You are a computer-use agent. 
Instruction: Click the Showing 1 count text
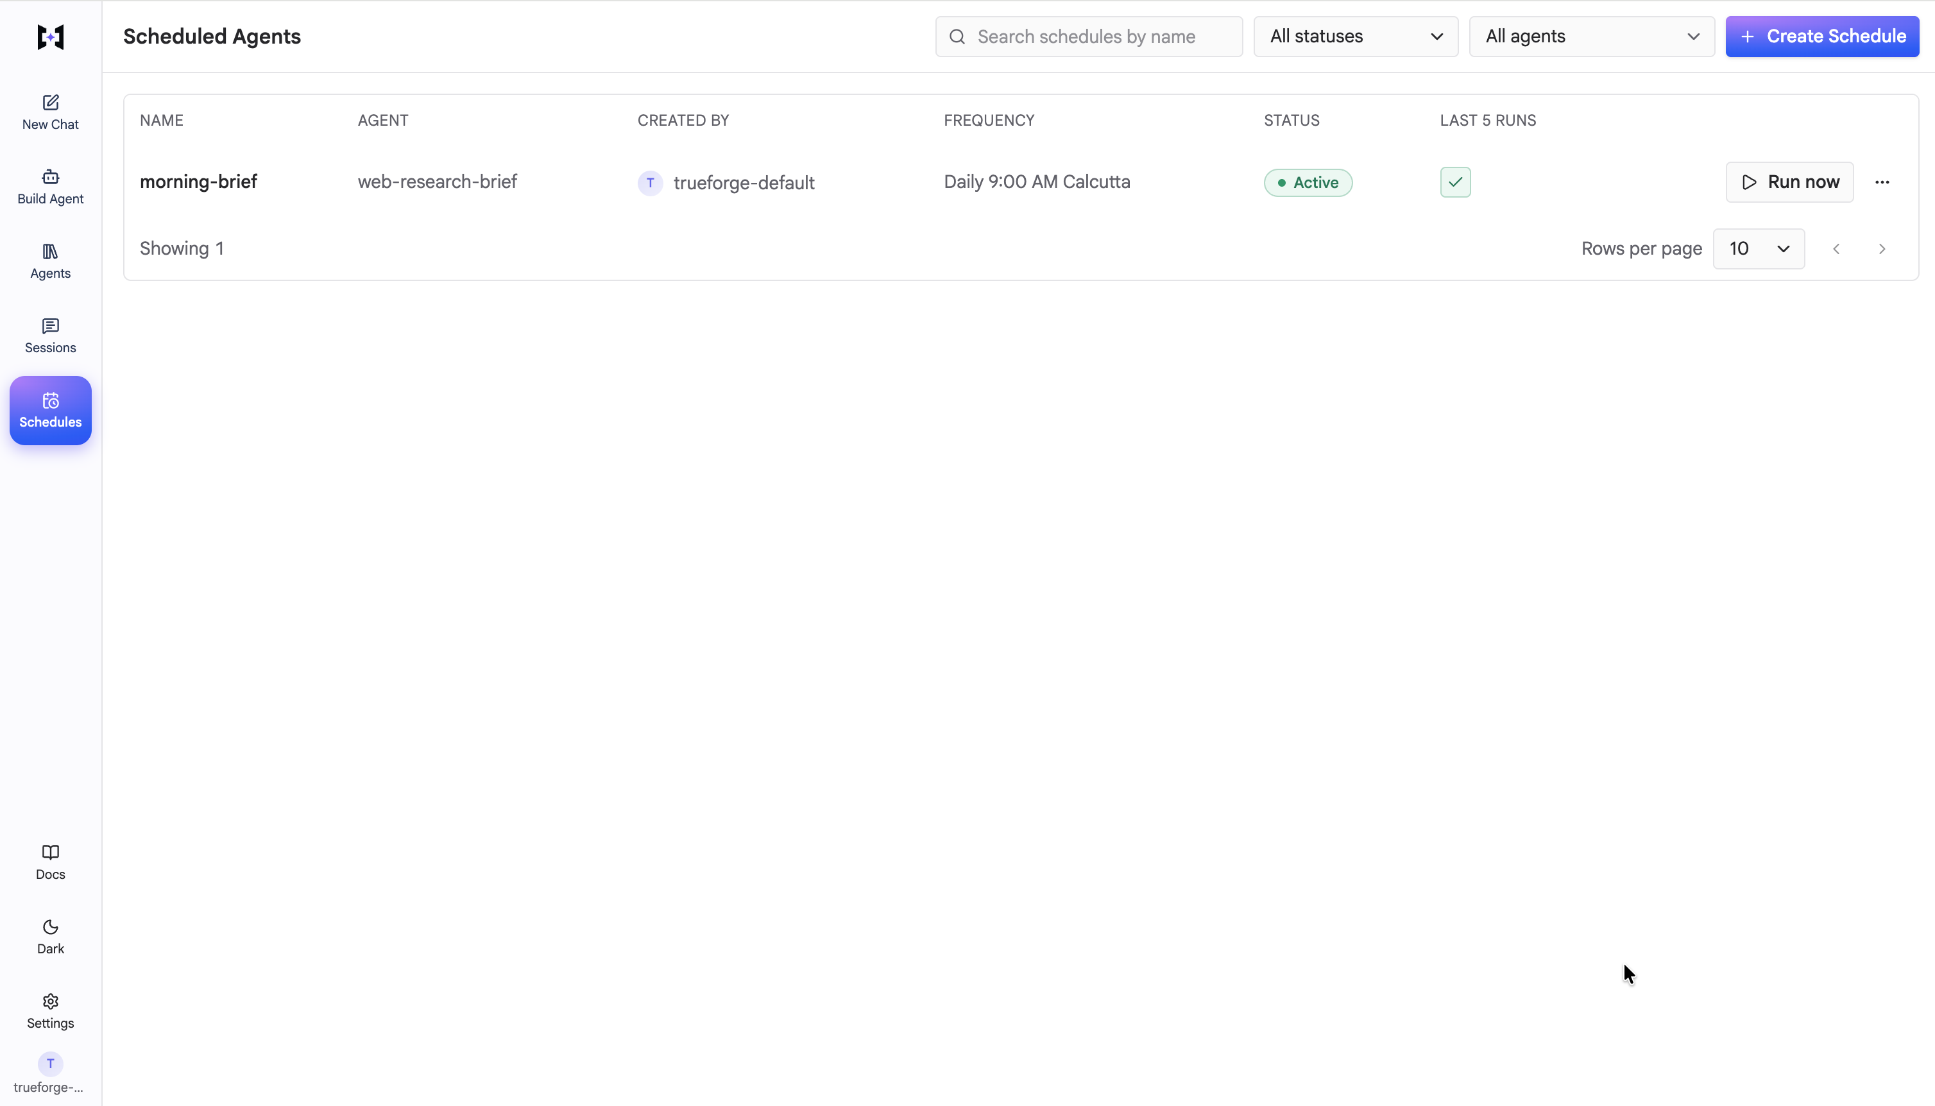[182, 248]
